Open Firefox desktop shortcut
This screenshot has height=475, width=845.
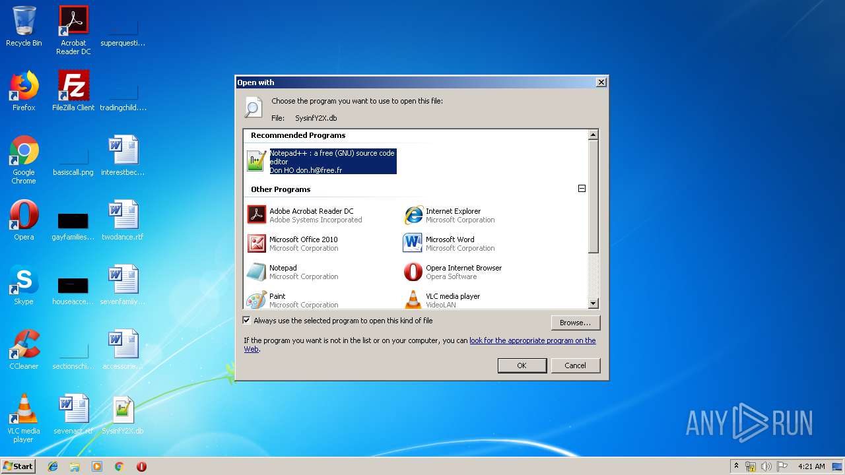[x=24, y=91]
